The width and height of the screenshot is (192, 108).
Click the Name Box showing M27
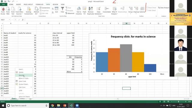click(x=5, y=20)
